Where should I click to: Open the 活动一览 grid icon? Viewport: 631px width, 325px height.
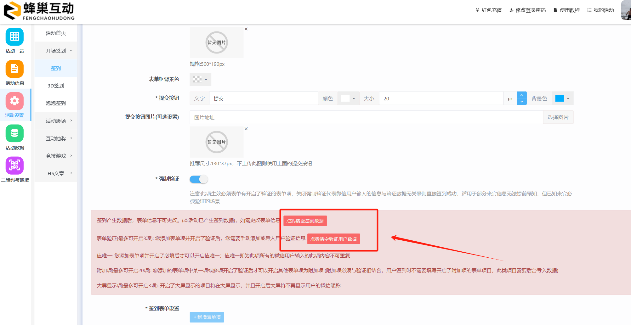click(14, 37)
